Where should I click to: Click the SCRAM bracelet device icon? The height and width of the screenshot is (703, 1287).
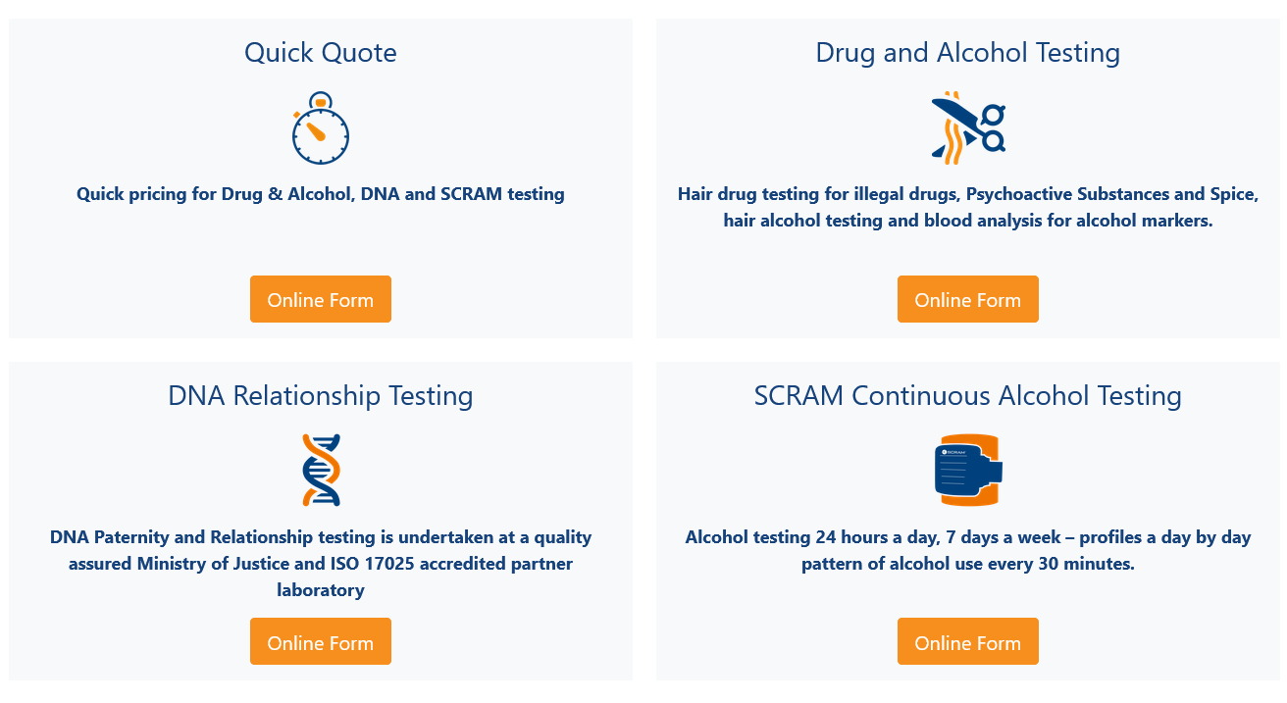(967, 470)
